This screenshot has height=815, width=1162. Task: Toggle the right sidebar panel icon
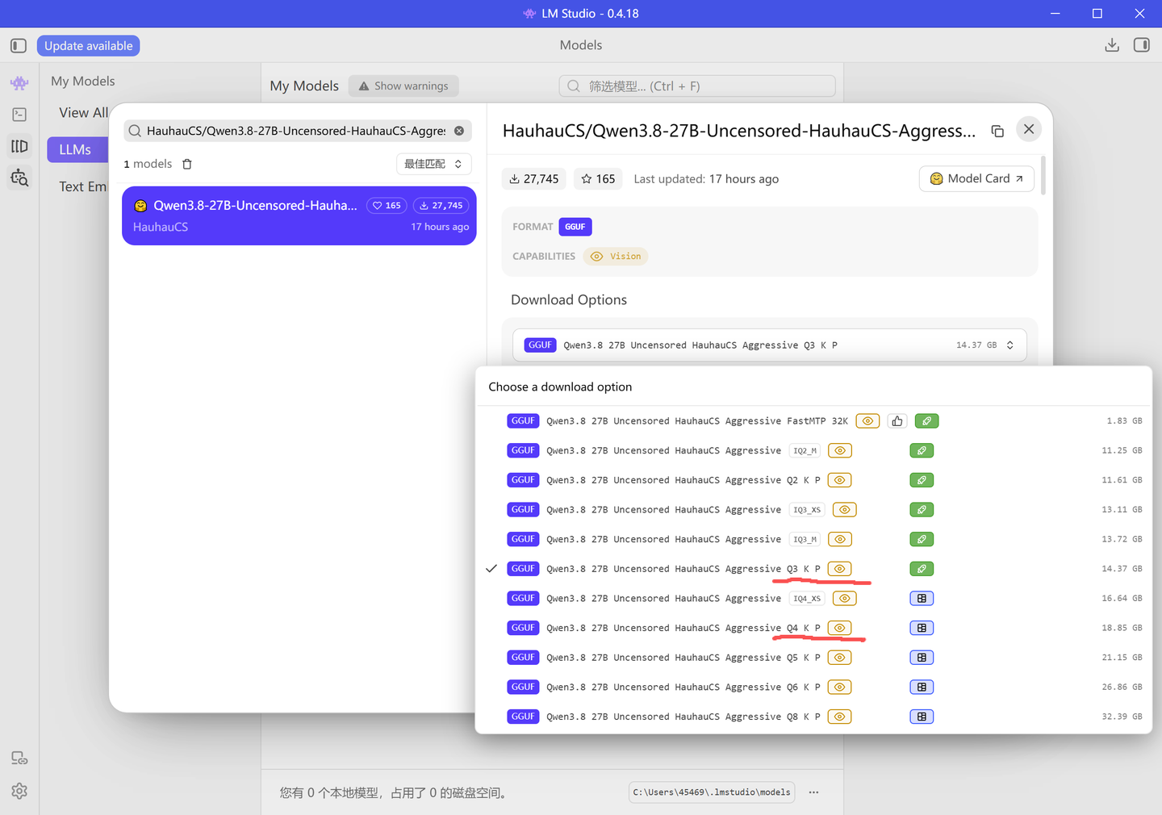[x=1142, y=45]
